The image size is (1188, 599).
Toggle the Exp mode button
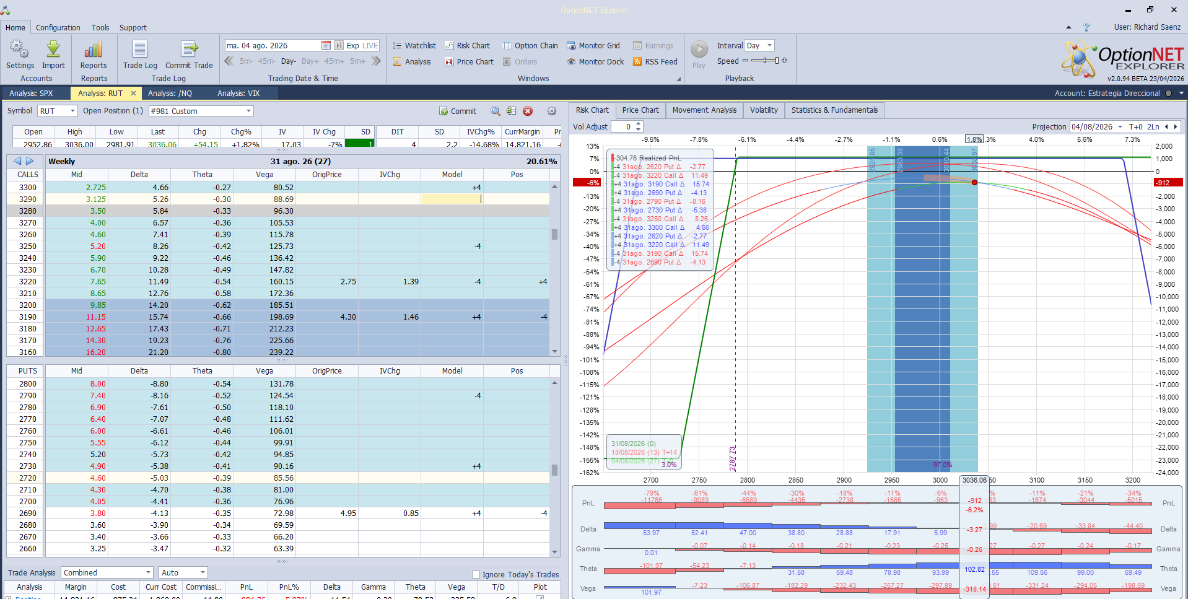(353, 45)
